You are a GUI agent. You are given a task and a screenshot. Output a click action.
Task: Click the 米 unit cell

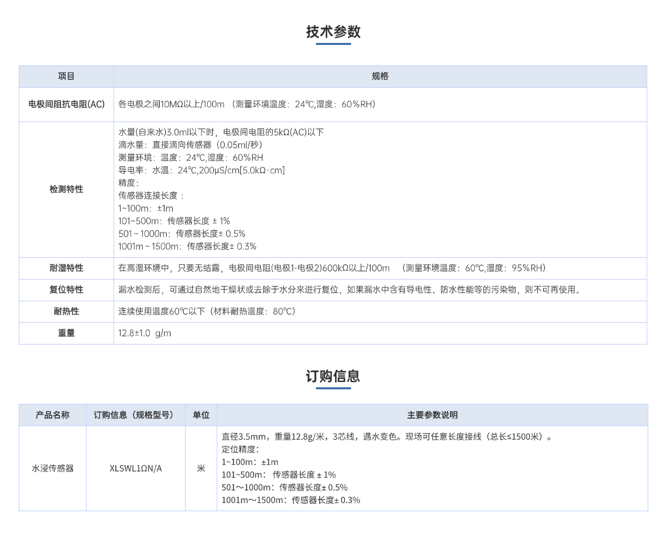coord(201,468)
